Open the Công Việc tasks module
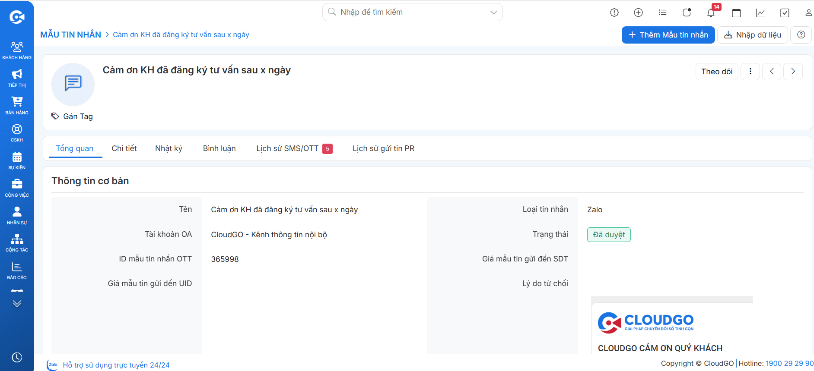Image resolution: width=814 pixels, height=371 pixels. [17, 188]
